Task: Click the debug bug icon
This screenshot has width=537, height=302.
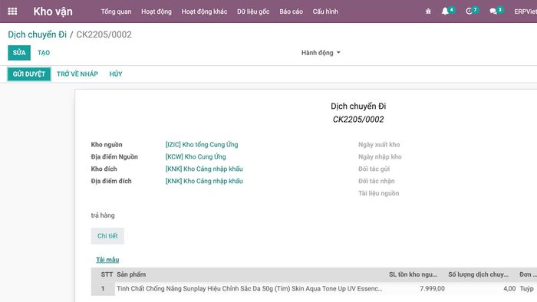Action: (428, 11)
